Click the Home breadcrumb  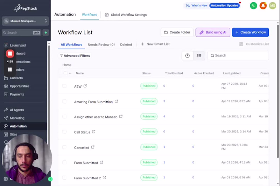tap(67, 65)
